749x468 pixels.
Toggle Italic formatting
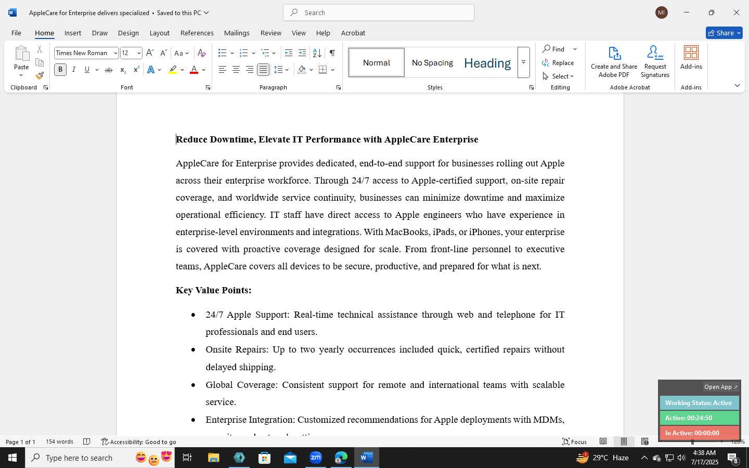74,70
